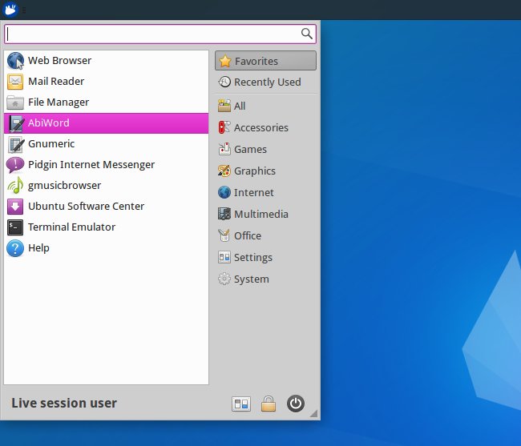Click the magnifier icon in search box
Image resolution: width=521 pixels, height=446 pixels.
(x=307, y=34)
